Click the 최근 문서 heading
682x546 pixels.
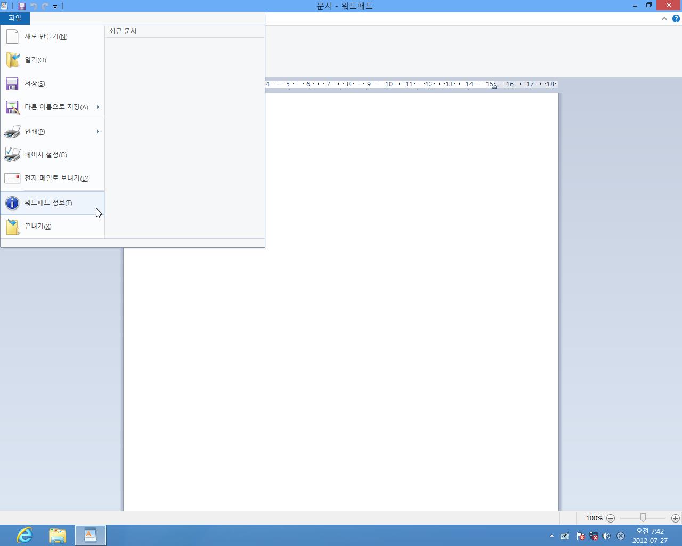(x=123, y=31)
